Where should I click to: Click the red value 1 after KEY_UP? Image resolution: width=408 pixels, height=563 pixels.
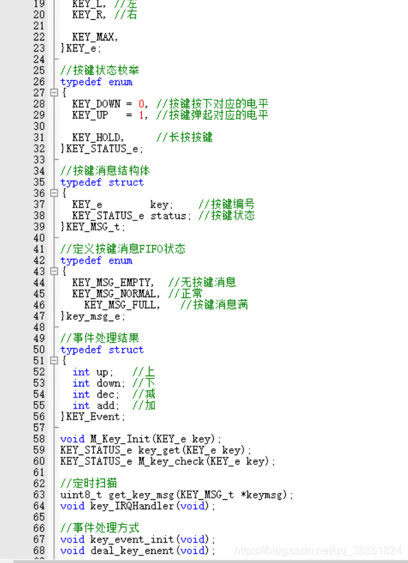(x=141, y=115)
